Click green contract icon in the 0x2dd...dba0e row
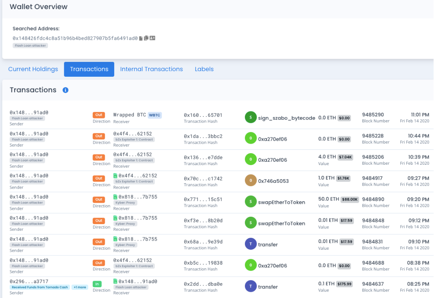Viewport: 434px width, 298px height. (115, 281)
